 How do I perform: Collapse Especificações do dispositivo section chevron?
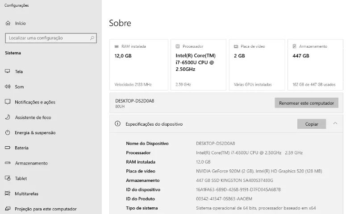[x=335, y=123]
